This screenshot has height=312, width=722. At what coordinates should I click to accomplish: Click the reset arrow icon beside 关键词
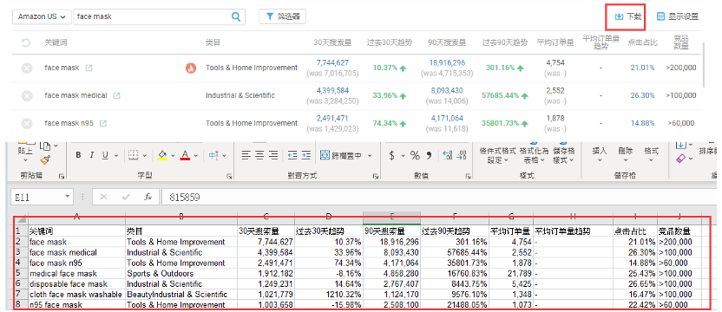(26, 42)
